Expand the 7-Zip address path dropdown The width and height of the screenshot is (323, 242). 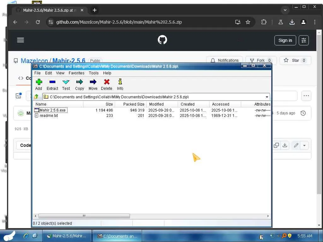(x=267, y=97)
